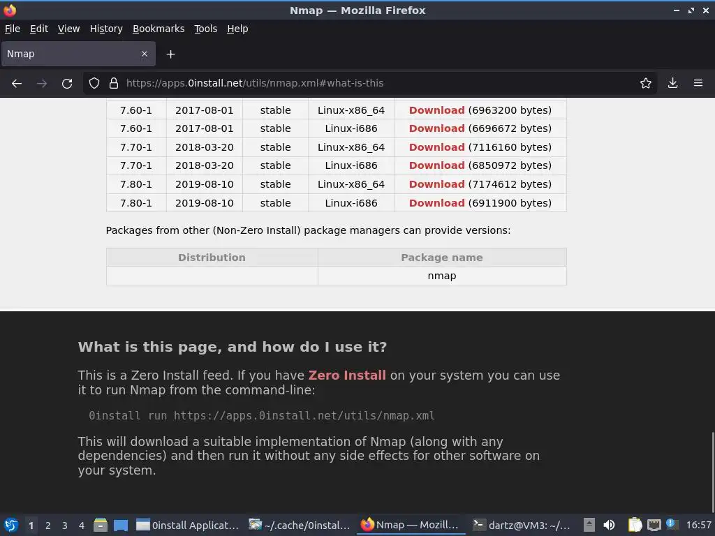Open the system start menu icon
Screen dimensions: 715x536
[11, 525]
